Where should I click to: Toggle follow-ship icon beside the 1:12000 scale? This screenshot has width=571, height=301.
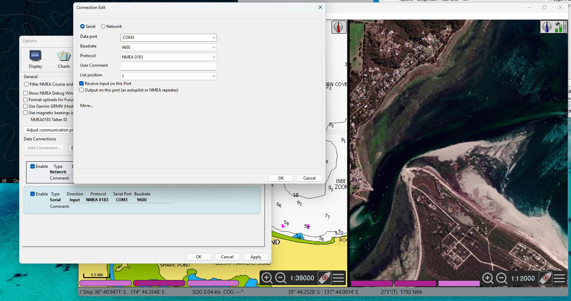[x=545, y=278]
